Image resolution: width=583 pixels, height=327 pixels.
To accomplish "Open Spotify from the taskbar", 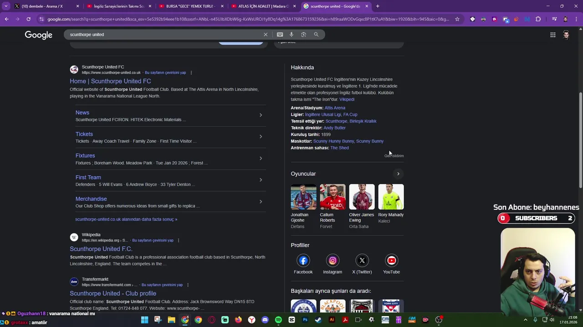I will [x=278, y=320].
